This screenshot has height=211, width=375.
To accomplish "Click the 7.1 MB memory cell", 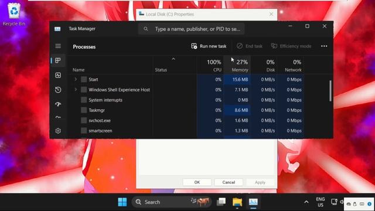I will coord(237,90).
